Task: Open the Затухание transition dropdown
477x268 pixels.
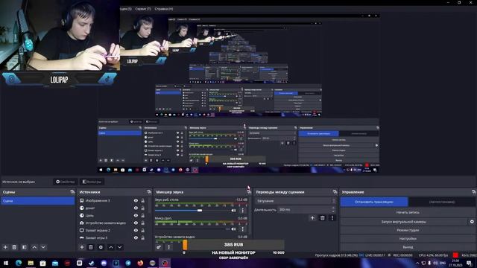Action: pos(296,201)
